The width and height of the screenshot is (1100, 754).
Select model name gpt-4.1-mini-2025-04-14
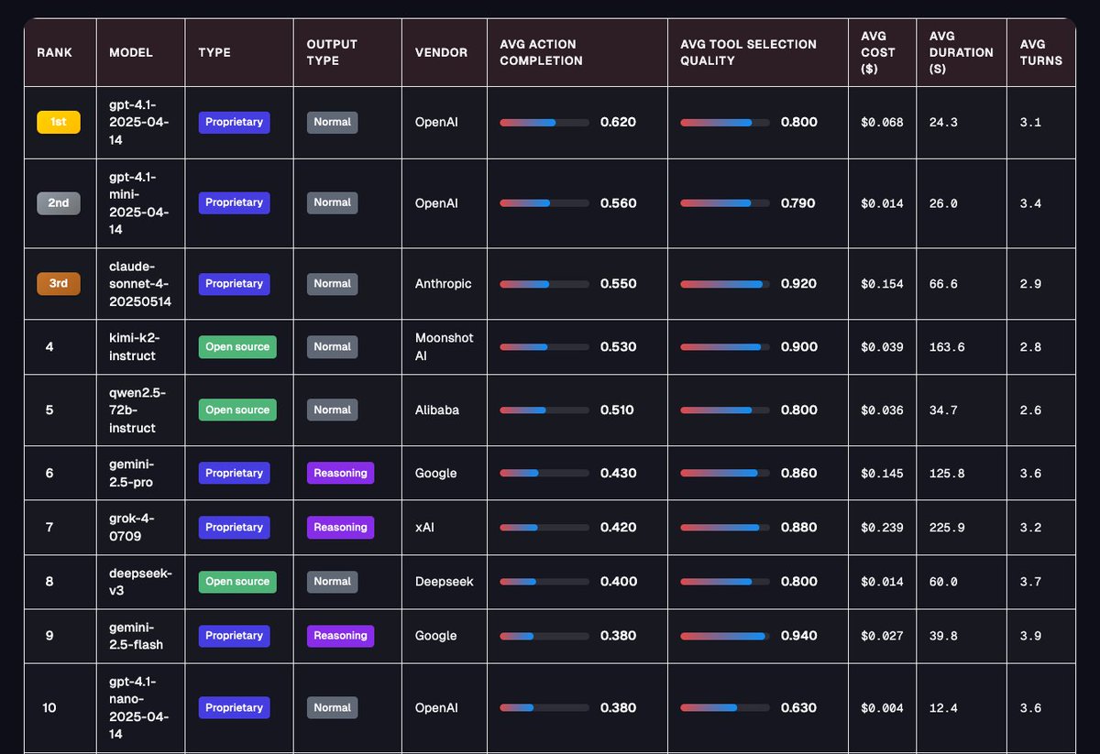click(x=139, y=202)
